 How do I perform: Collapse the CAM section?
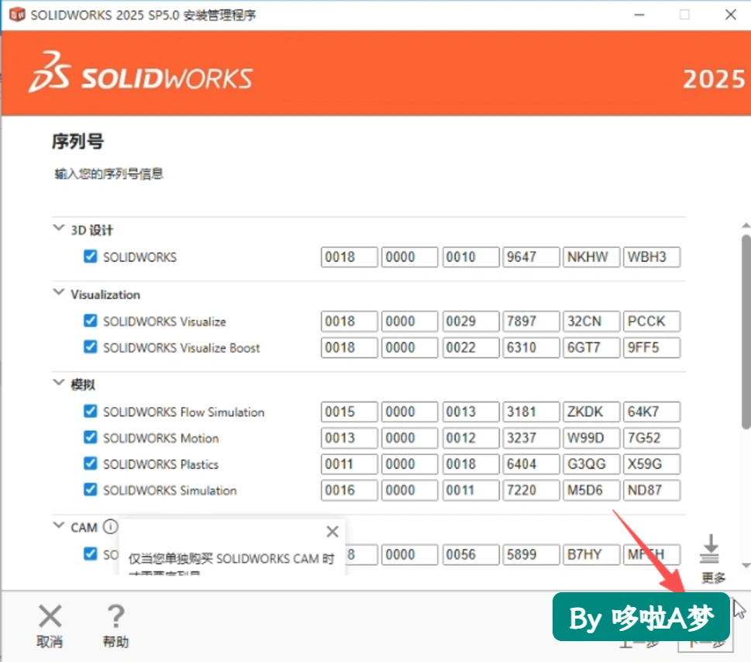click(58, 525)
